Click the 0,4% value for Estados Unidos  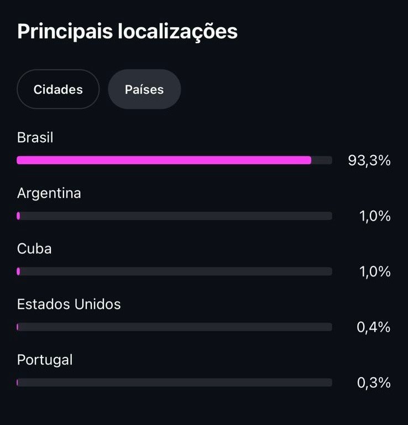click(374, 327)
